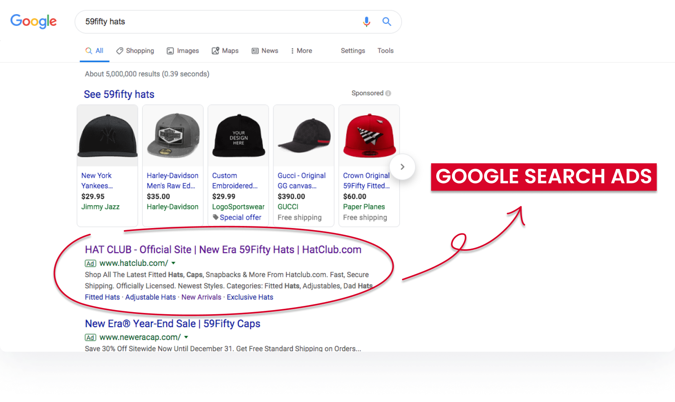Click the magnifying glass search icon

(387, 22)
